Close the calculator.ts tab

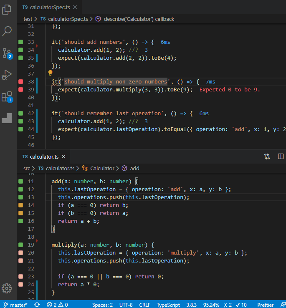pos(63,157)
